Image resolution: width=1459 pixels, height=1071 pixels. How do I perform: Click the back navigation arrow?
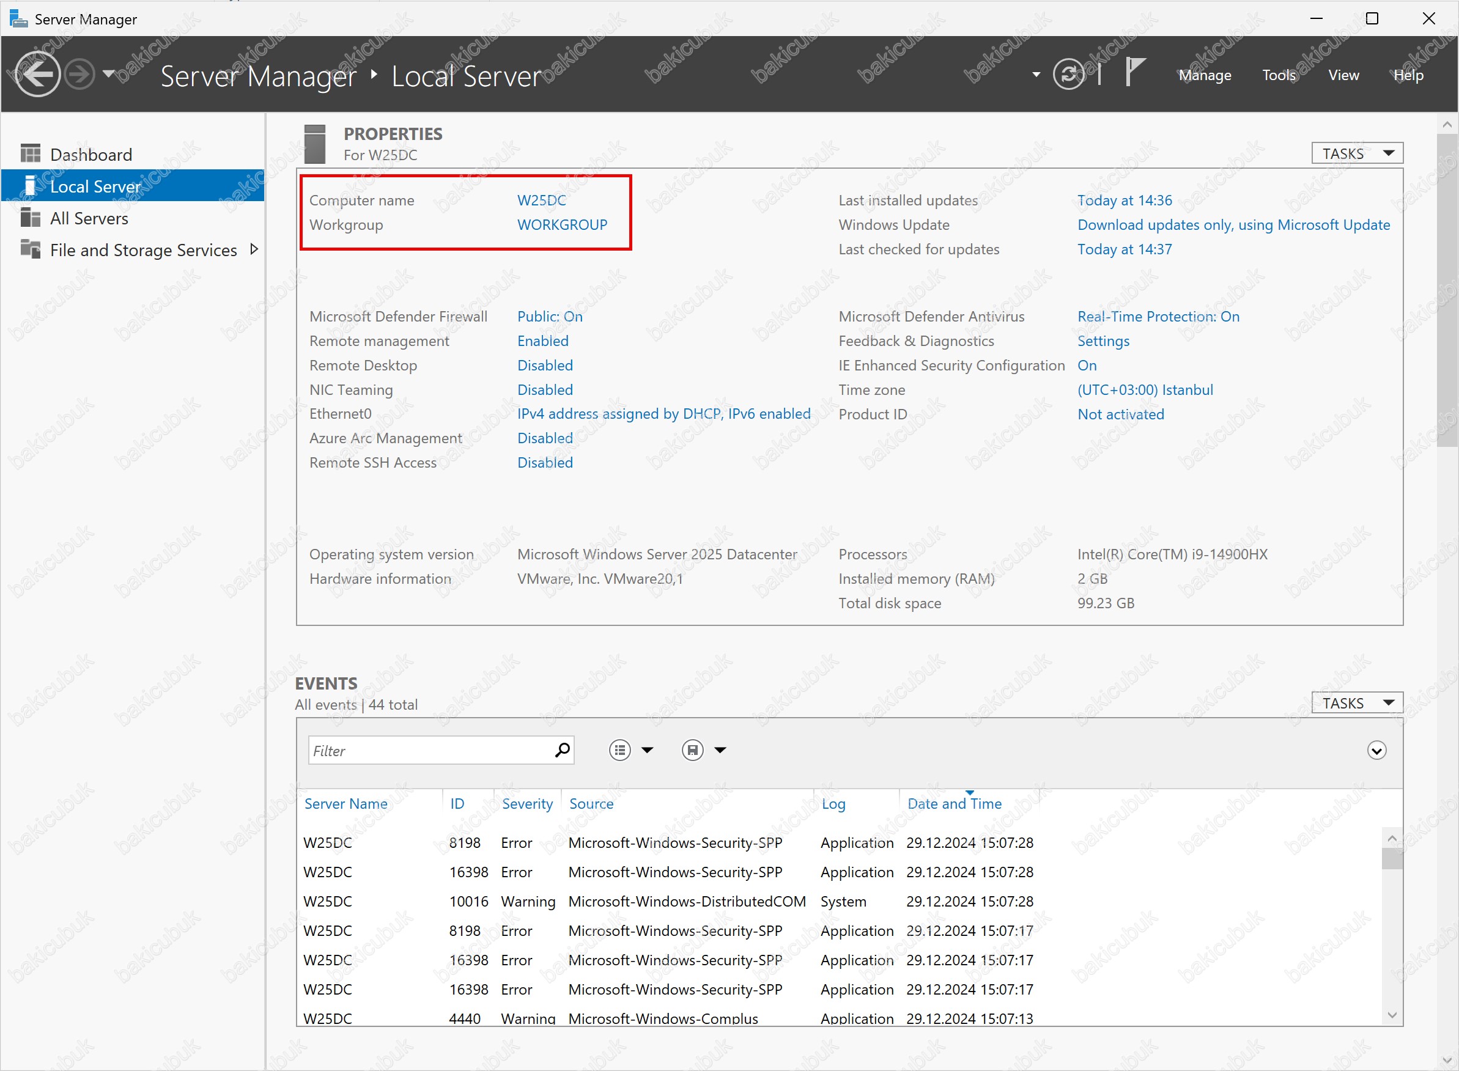37,75
